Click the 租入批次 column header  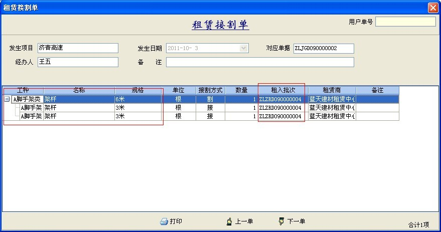pos(283,90)
